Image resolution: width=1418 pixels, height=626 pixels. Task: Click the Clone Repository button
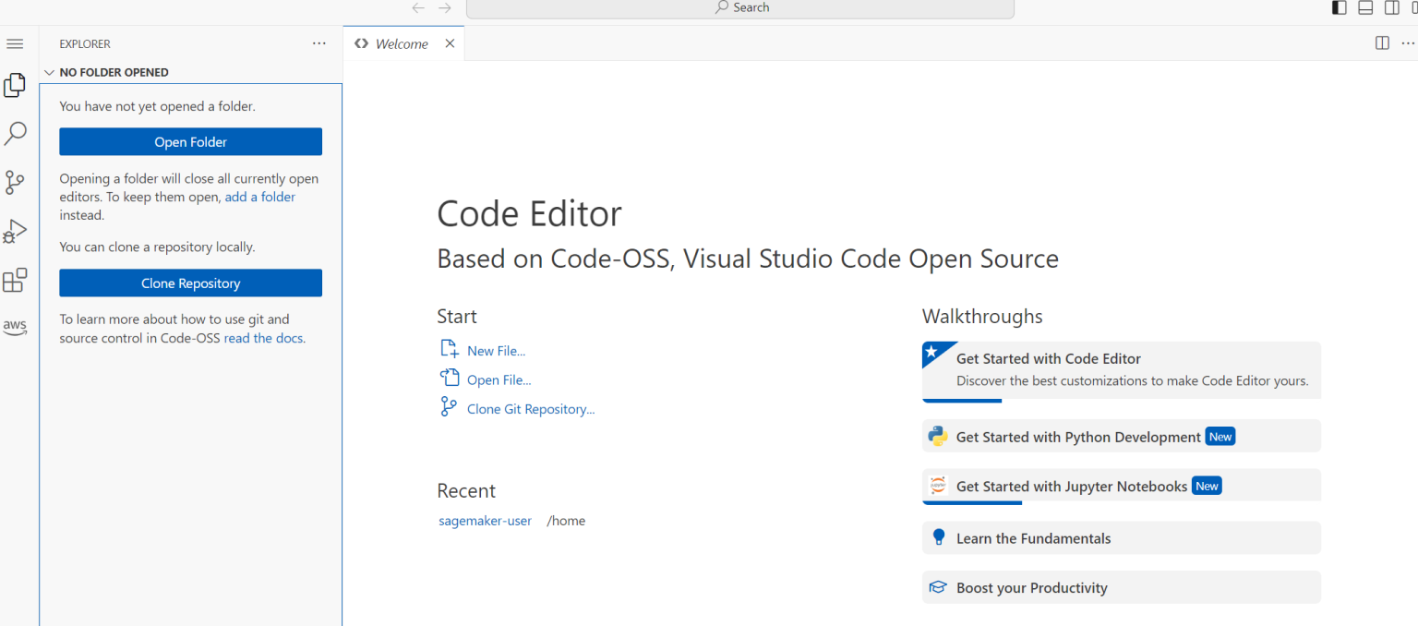pyautogui.click(x=190, y=283)
